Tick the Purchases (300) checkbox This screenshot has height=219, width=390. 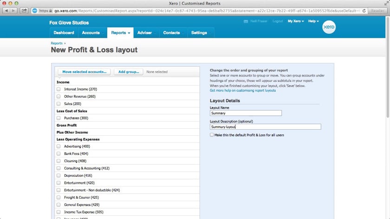58,118
